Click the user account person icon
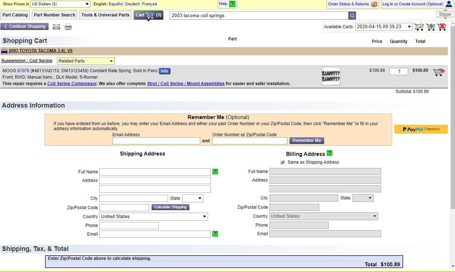 pos(449,4)
